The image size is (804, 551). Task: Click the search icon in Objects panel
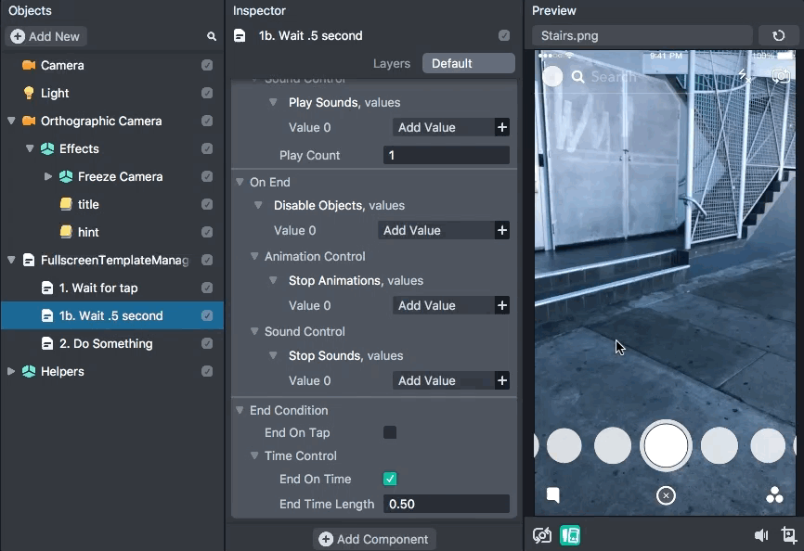point(212,36)
